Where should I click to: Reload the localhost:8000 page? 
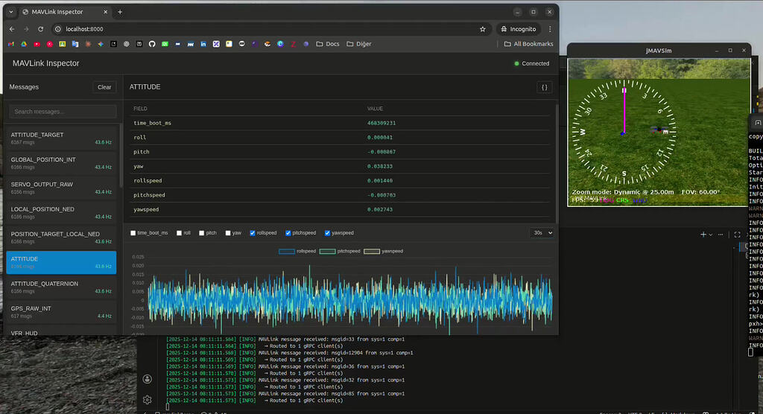pyautogui.click(x=41, y=29)
